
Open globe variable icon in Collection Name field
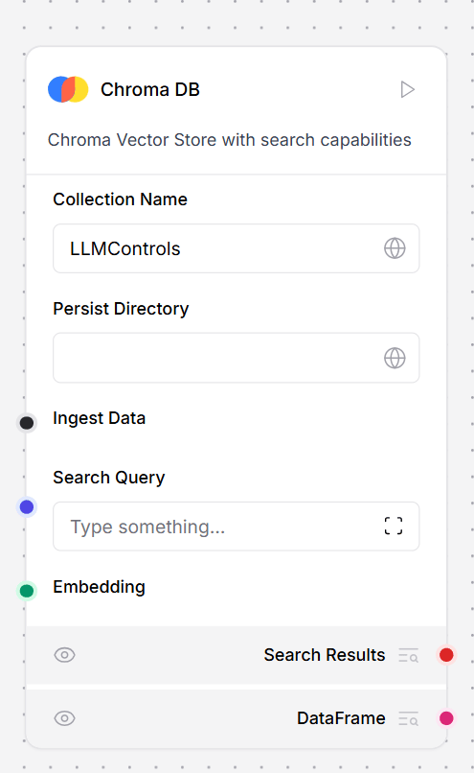[395, 248]
